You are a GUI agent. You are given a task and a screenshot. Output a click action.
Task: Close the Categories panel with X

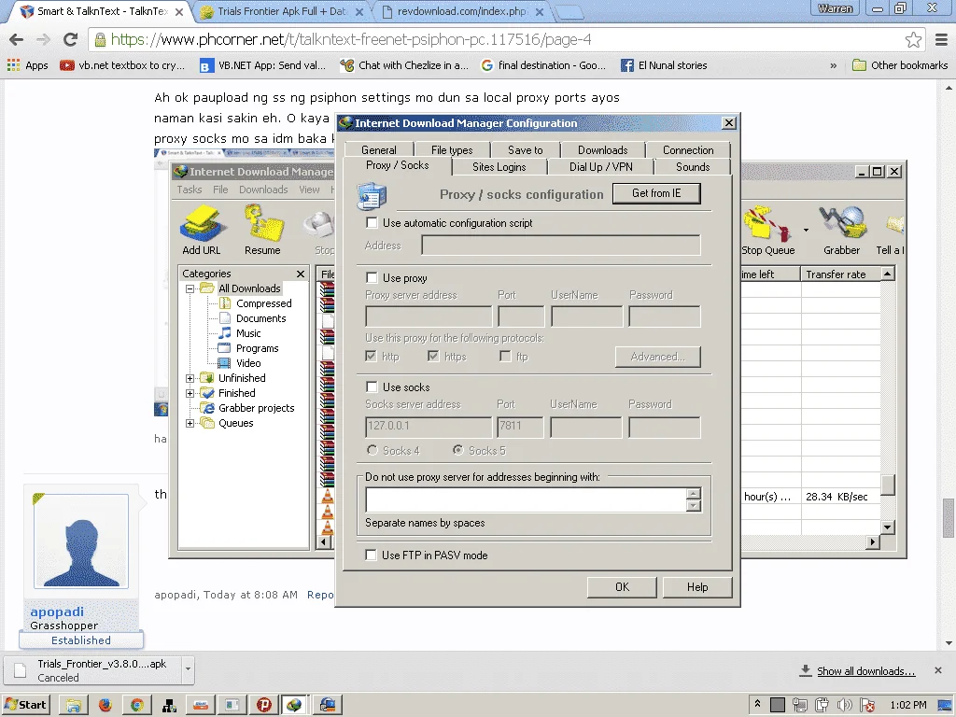(x=300, y=274)
